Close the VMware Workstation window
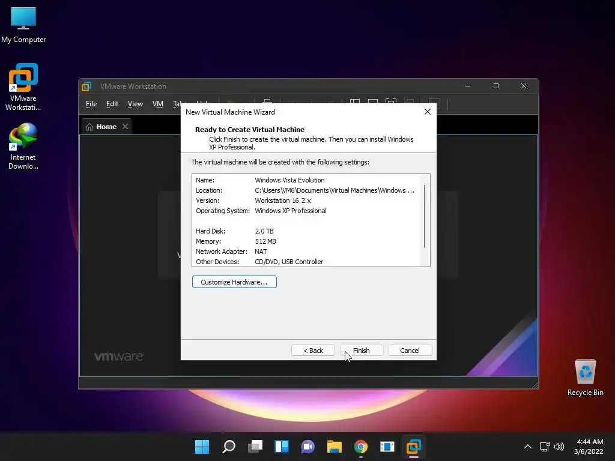This screenshot has height=461, width=615. [524, 86]
